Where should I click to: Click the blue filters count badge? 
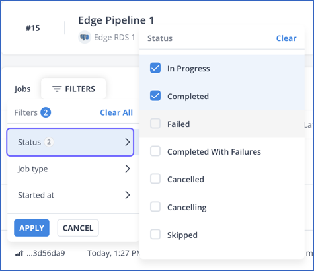tap(46, 112)
